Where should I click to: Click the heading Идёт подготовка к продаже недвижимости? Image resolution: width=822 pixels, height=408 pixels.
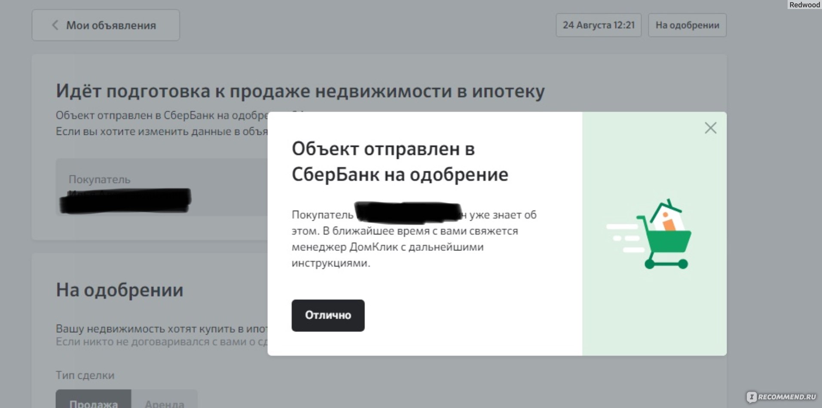[300, 91]
